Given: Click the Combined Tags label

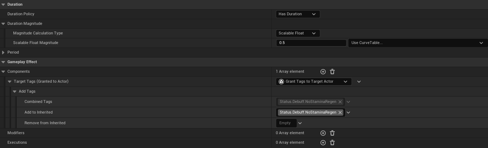Looking at the screenshot, I should 38,102.
